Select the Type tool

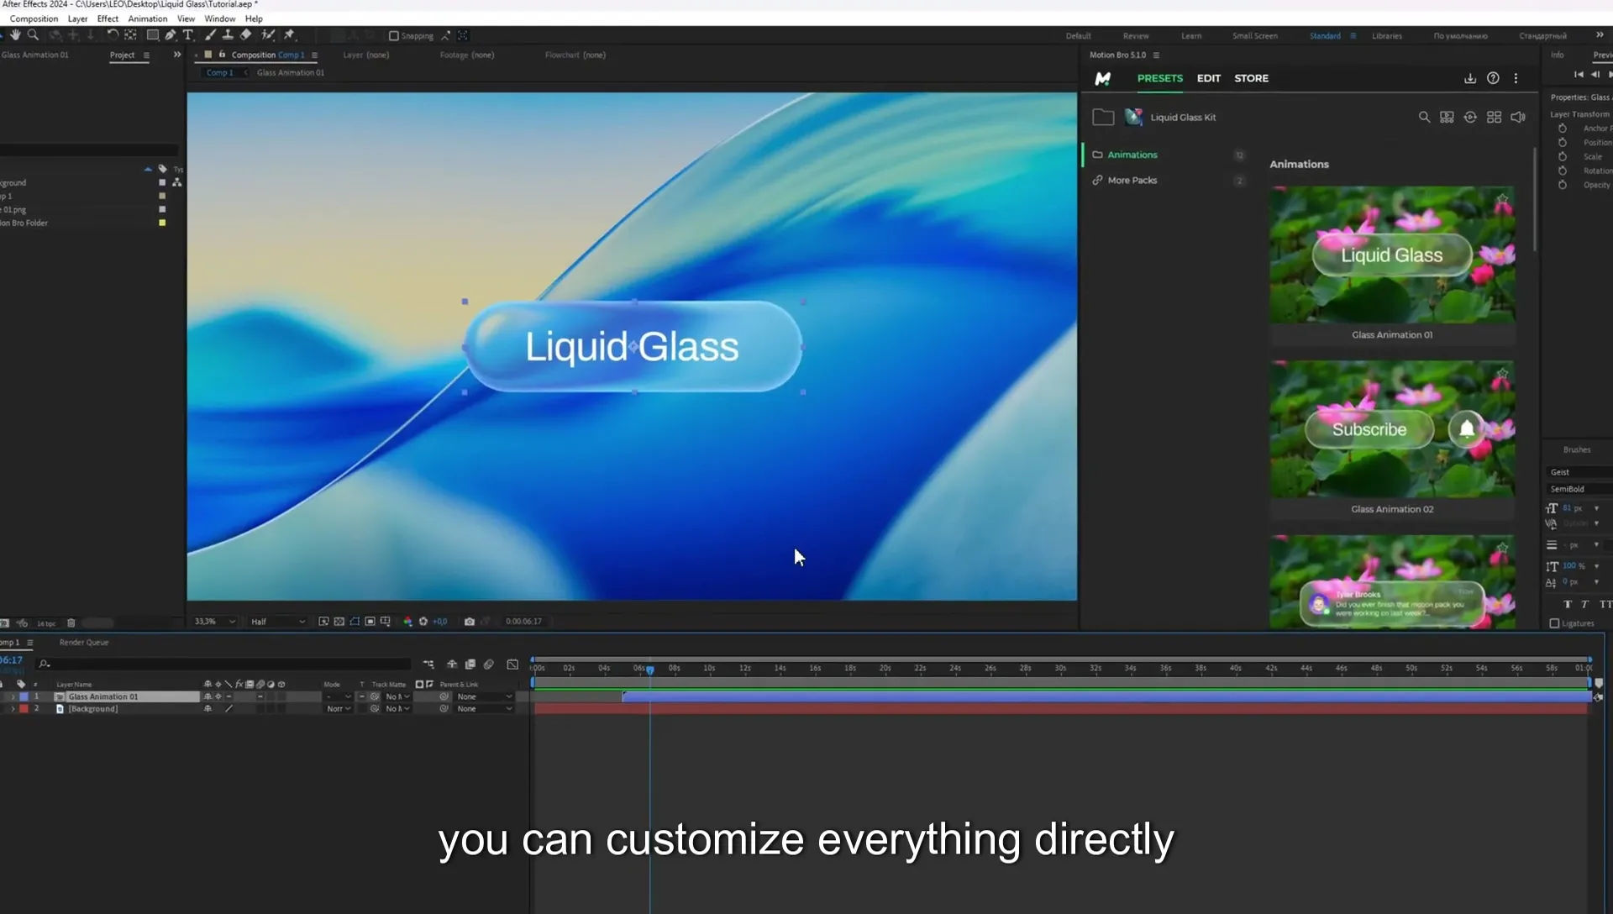pos(188,35)
